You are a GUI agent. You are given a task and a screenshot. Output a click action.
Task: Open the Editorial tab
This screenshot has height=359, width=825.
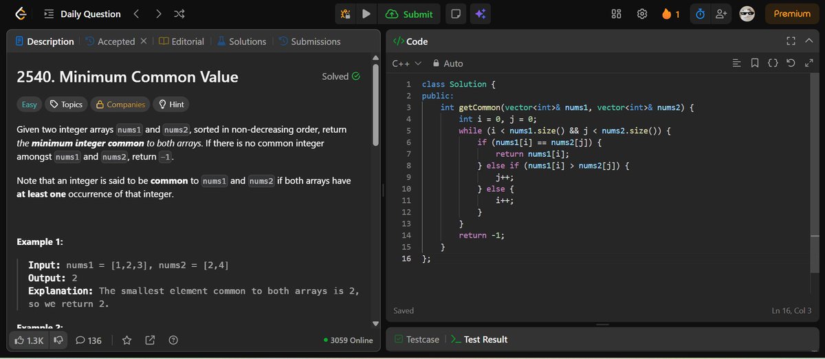(x=181, y=41)
